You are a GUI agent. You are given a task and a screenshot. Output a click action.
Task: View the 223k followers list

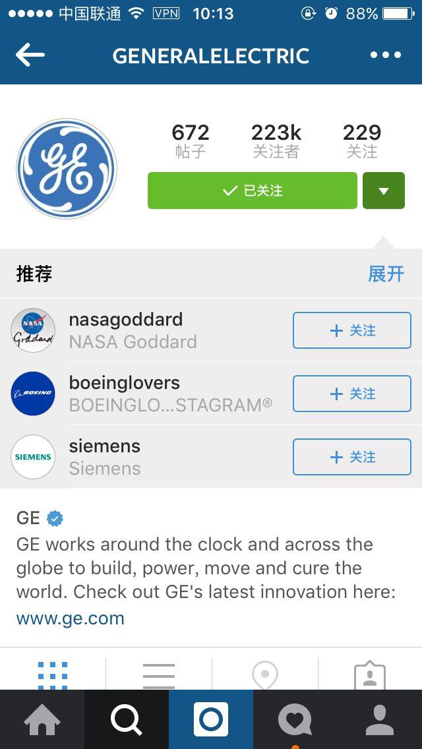276,141
